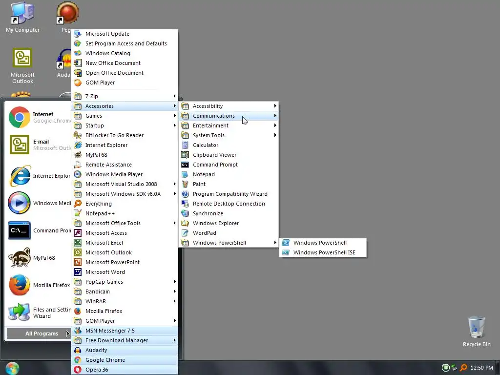Open pinned E-mail Microsoft Outlook item
The width and height of the screenshot is (500, 375).
(39, 145)
